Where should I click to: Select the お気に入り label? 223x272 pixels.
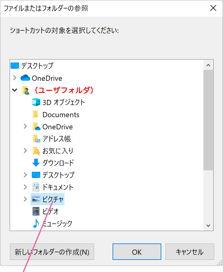point(58,151)
